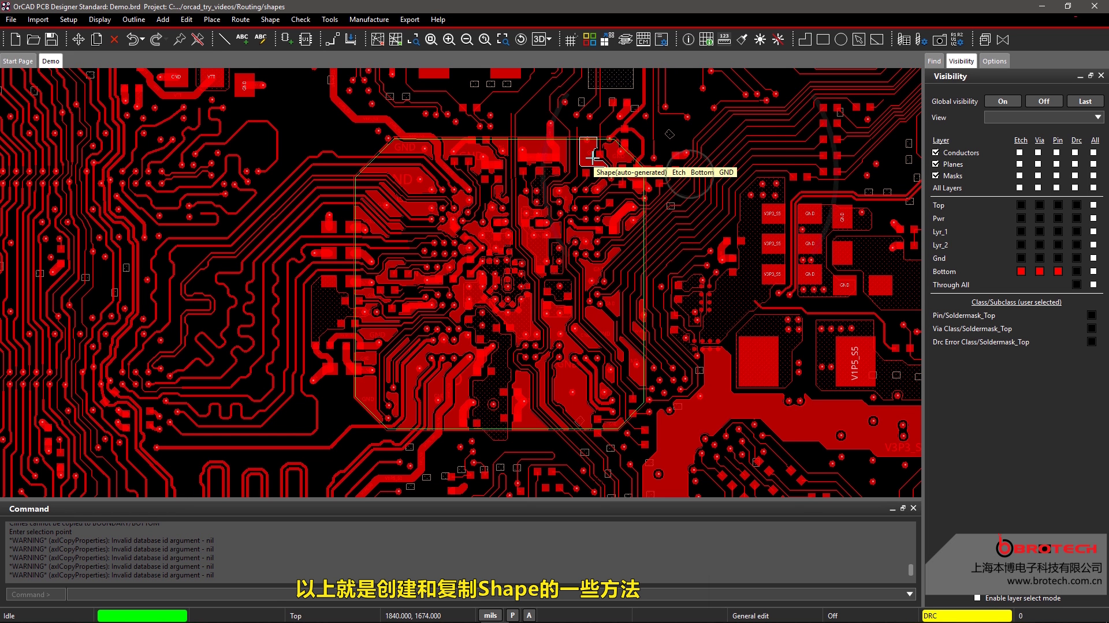Click the Add Text icon
This screenshot has width=1109, height=623.
coord(242,39)
